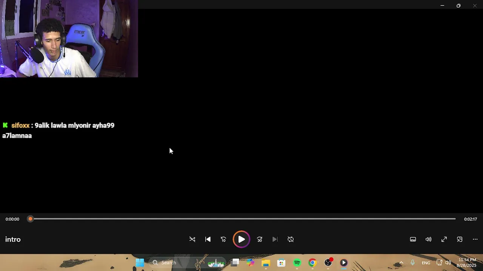Restore down the media player window

[x=458, y=6]
